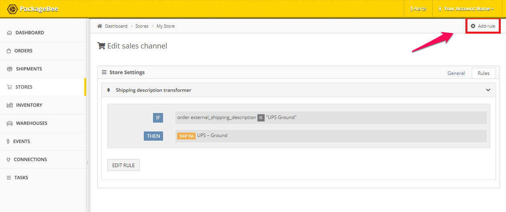Screen dimensions: 506x212
Task: Click the Dashboard breadcrumb link
Action: 116,26
